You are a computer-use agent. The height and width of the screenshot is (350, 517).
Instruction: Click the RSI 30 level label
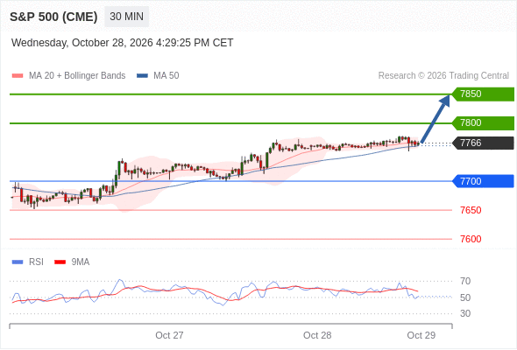pos(465,313)
